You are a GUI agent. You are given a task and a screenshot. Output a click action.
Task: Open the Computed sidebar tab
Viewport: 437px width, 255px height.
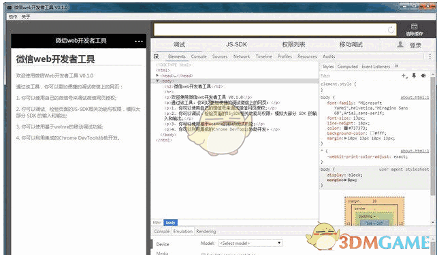click(348, 67)
